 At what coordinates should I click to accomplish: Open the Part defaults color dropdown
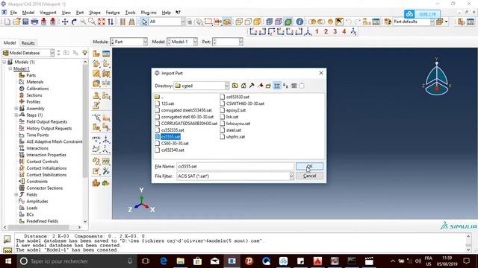(x=432, y=22)
